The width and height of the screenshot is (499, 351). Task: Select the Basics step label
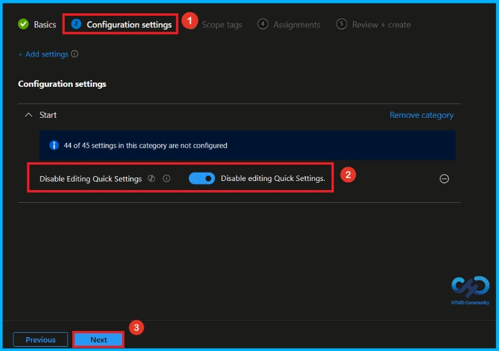coord(45,24)
